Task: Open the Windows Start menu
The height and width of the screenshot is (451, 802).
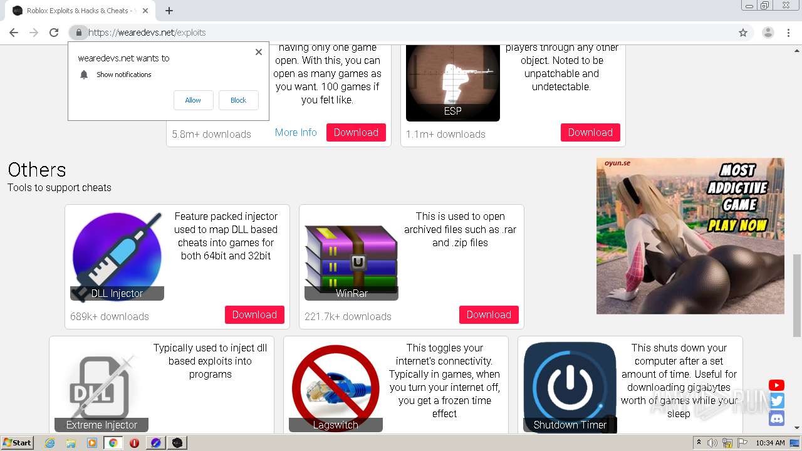Action: coord(18,442)
